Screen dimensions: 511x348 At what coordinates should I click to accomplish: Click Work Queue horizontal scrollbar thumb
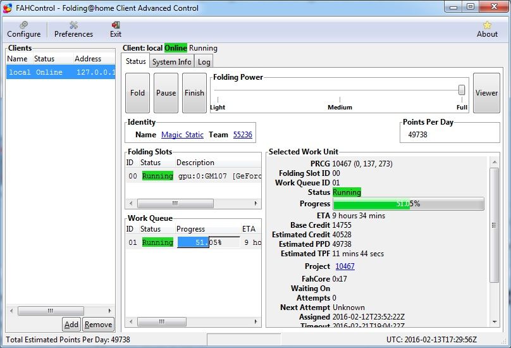click(162, 322)
